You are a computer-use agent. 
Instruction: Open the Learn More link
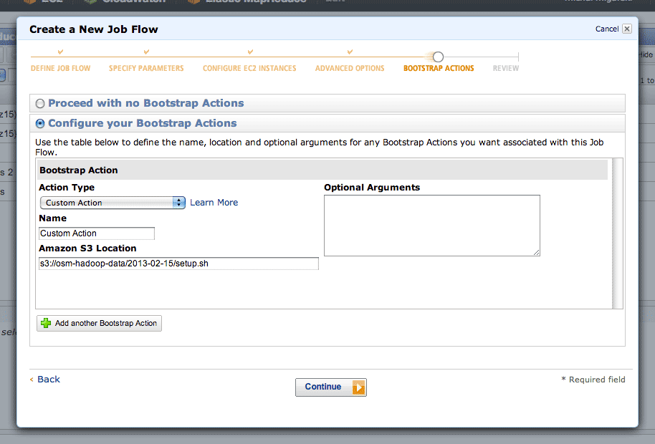click(214, 203)
